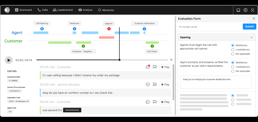Open the settings gear icon

tap(245, 10)
